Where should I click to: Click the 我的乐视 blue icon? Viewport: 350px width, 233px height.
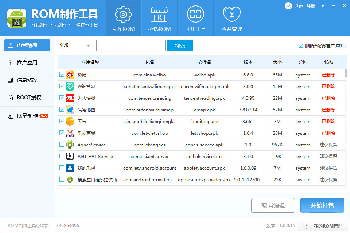pyautogui.click(x=70, y=168)
